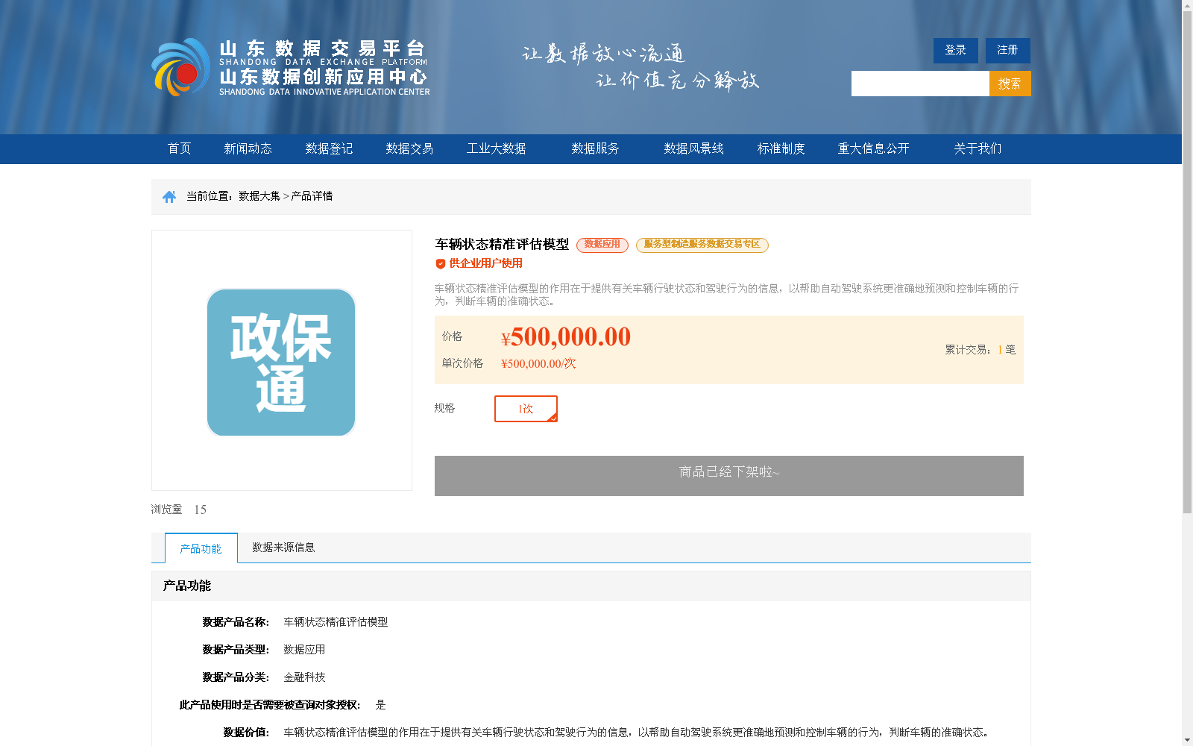Click the 搜索 search button
Image resolution: width=1193 pixels, height=746 pixels.
tap(1010, 84)
